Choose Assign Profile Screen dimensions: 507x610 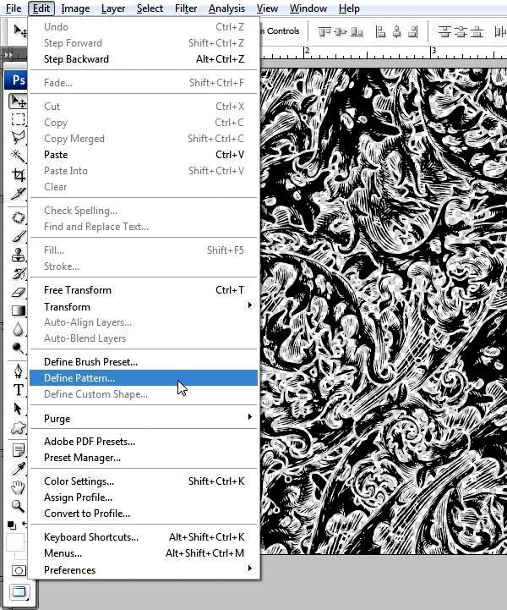[x=144, y=497]
